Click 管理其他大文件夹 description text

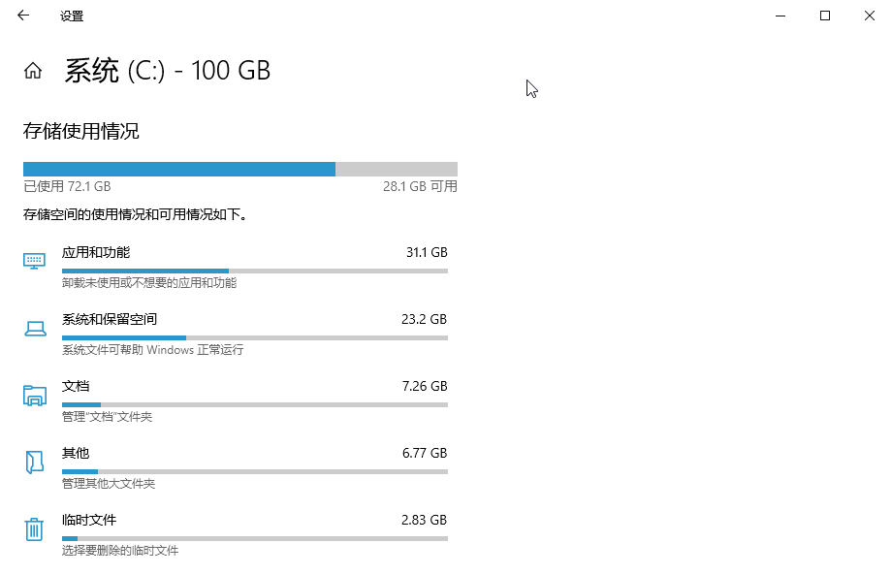pos(108,484)
